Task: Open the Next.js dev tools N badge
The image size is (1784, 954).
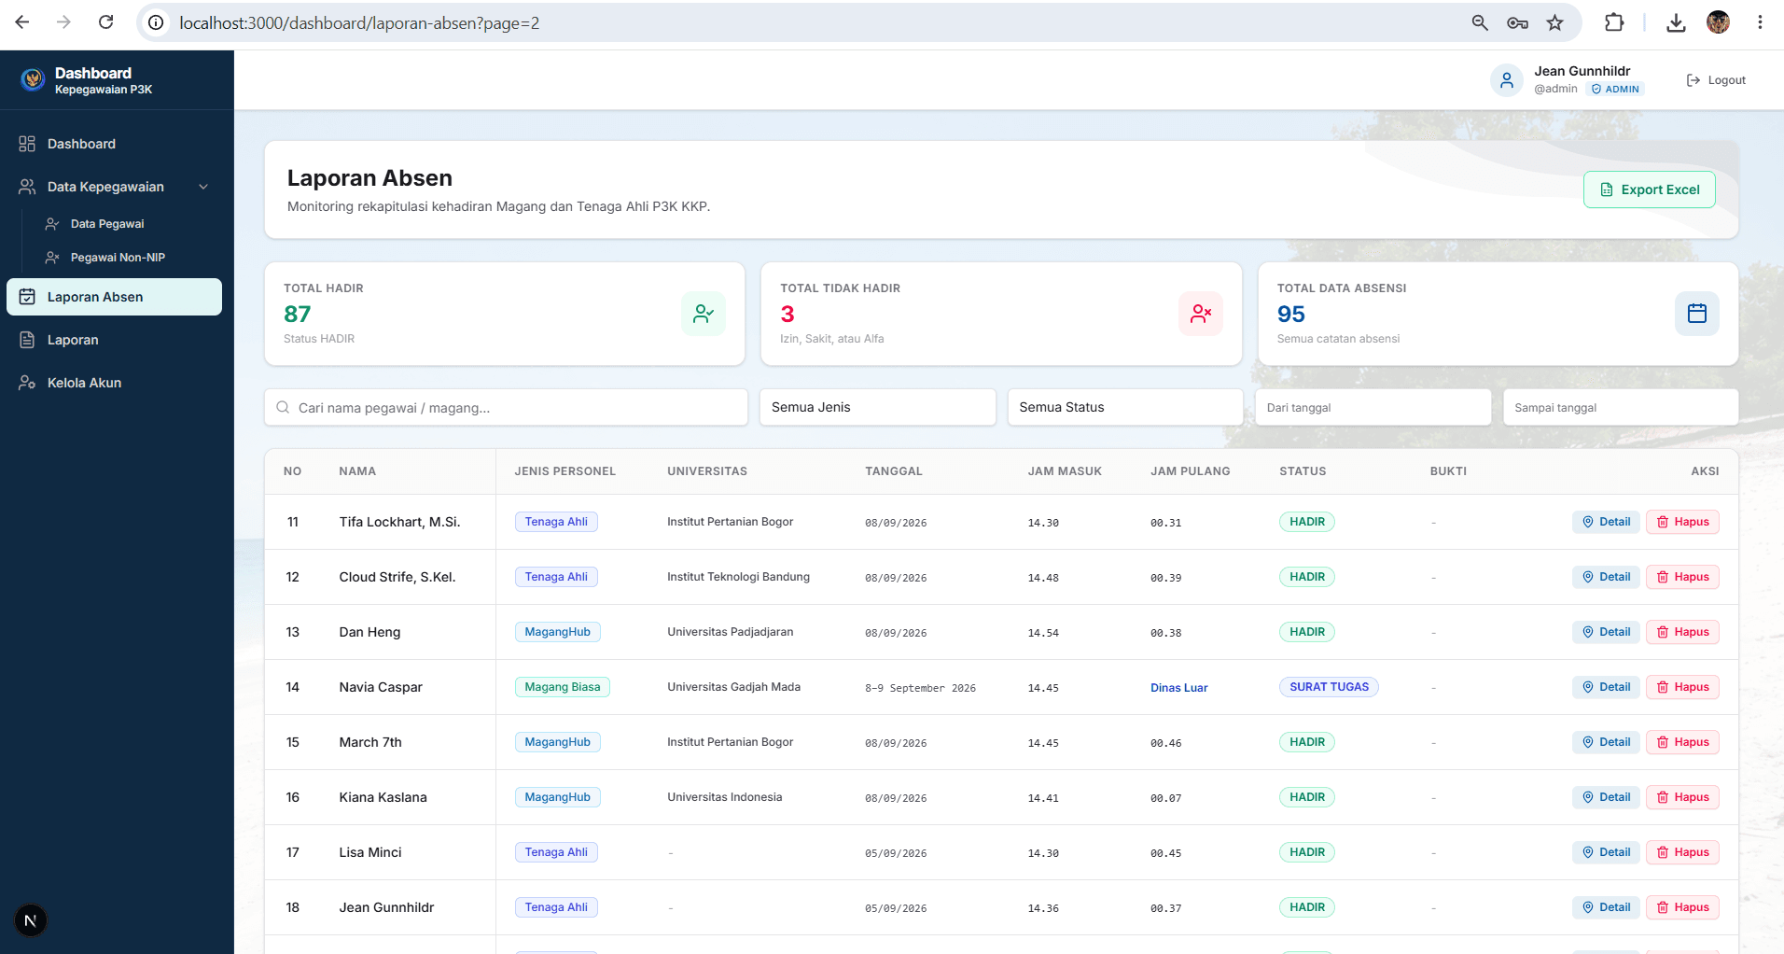Action: (x=31, y=921)
